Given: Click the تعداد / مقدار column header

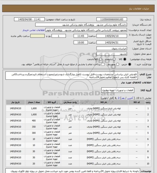Looking at the screenshot, I should (x=34, y=102).
